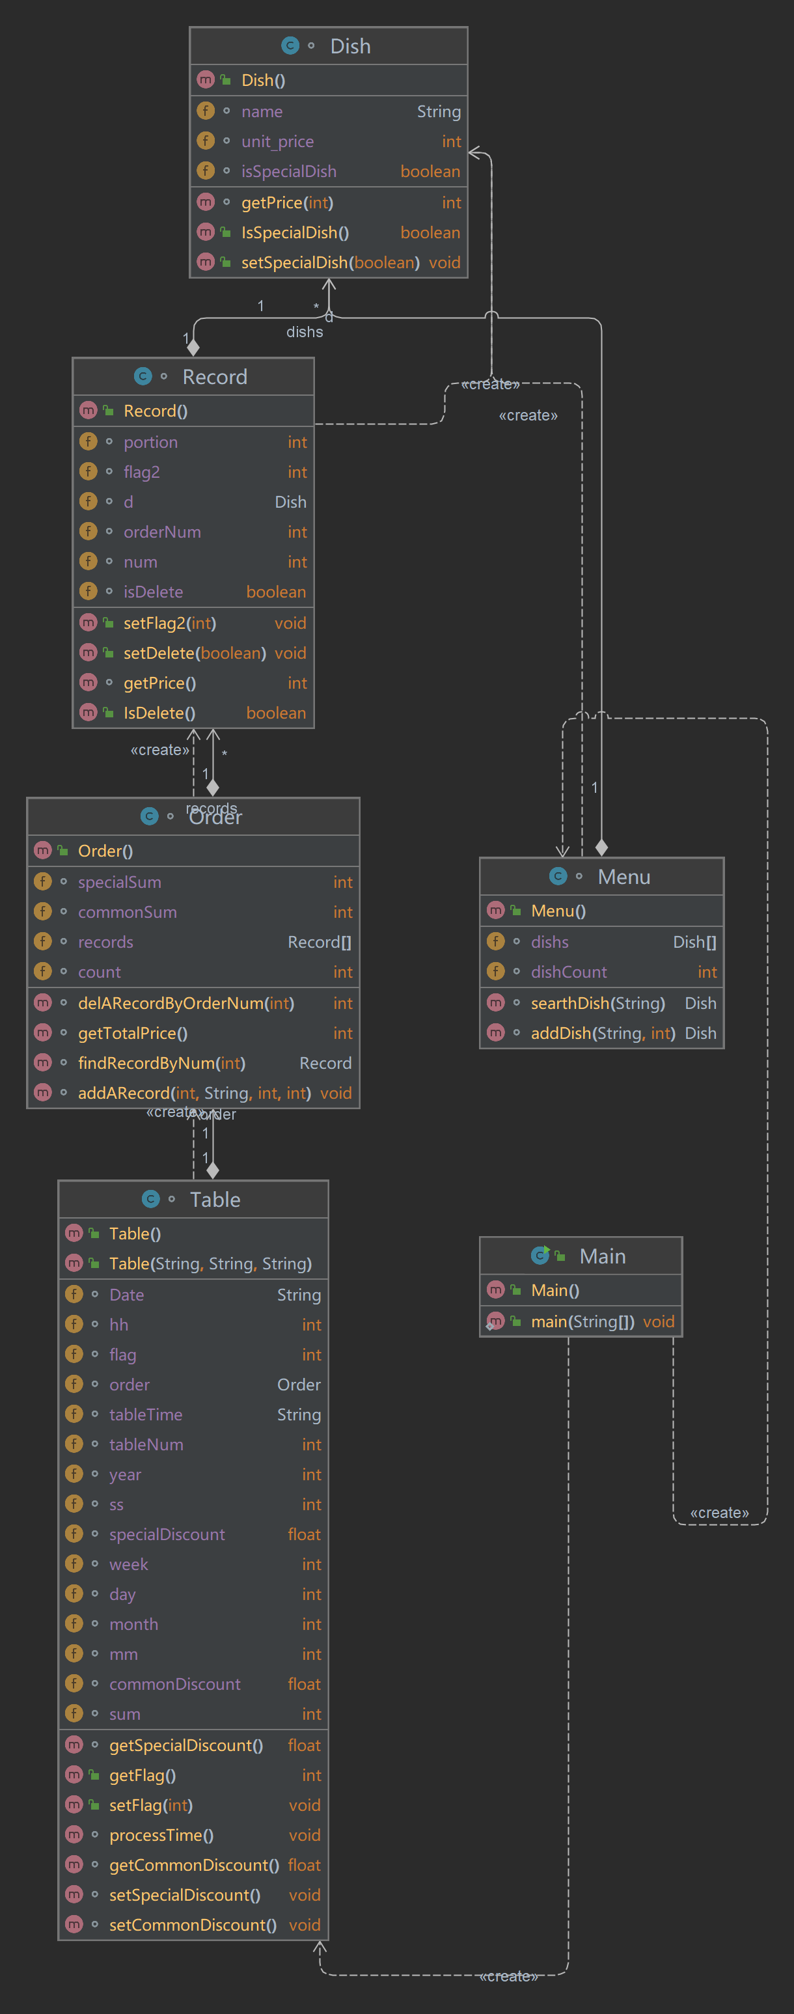Click the method icon beside processTime()

tap(74, 1834)
